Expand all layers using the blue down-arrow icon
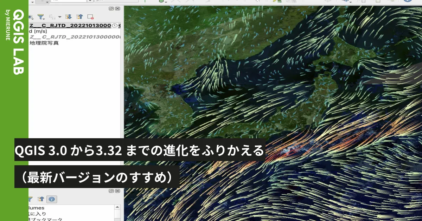This screenshot has height=221, width=422. 68,16
